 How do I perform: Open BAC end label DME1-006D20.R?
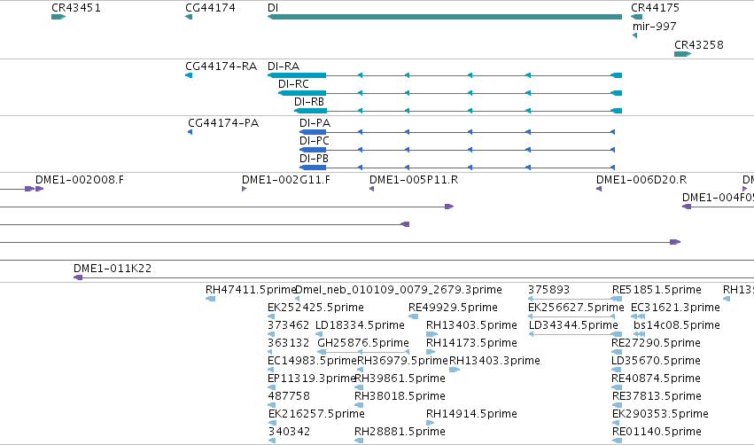click(x=641, y=180)
